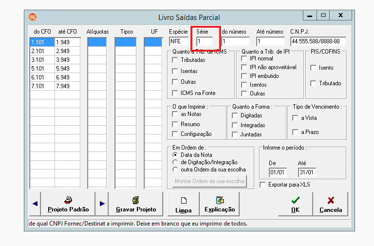Click the left blue arrow button
The image size is (374, 246).
(35, 204)
